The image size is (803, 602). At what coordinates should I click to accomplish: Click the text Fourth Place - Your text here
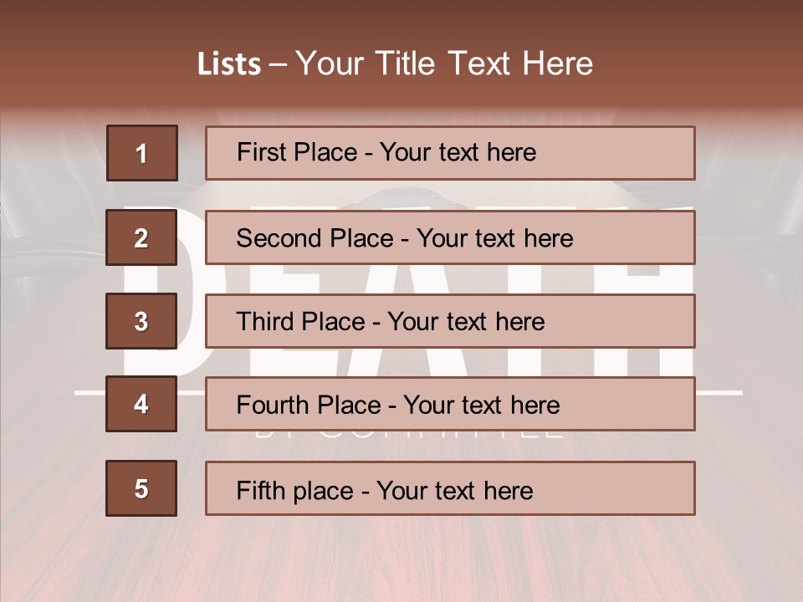pyautogui.click(x=398, y=405)
